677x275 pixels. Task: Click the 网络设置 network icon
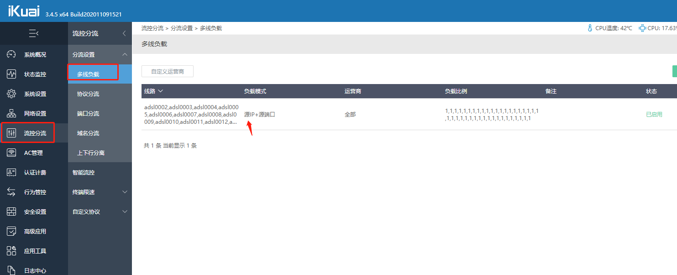(11, 113)
